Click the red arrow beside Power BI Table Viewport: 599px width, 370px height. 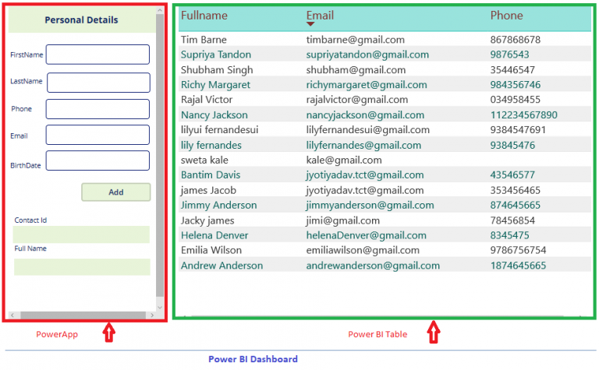(x=434, y=334)
